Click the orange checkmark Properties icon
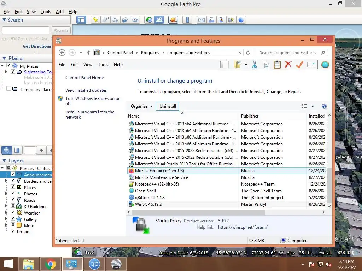 pyautogui.click(x=299, y=65)
